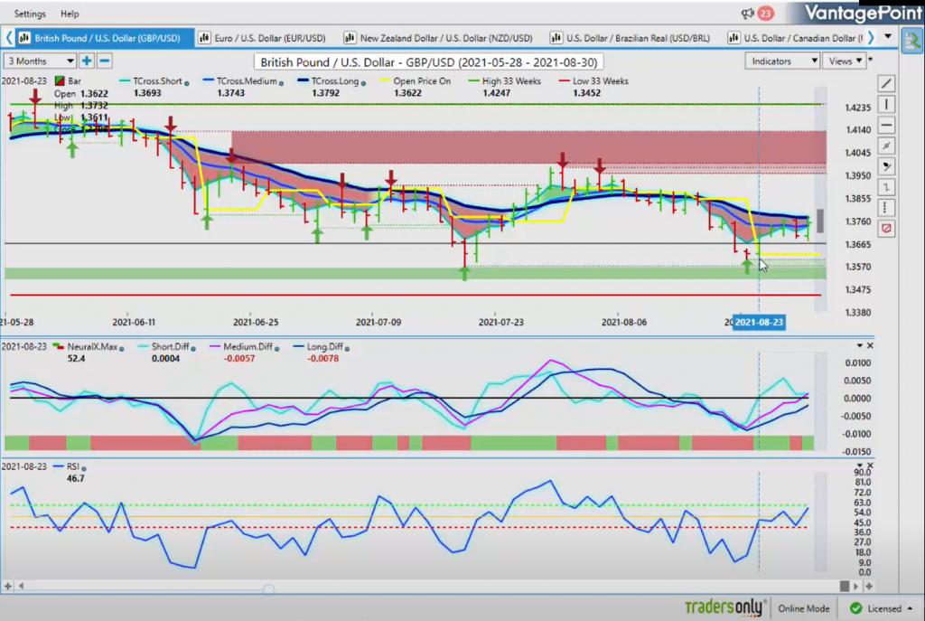
Task: Toggle TCross.Long indicator dot
Action: (x=363, y=83)
